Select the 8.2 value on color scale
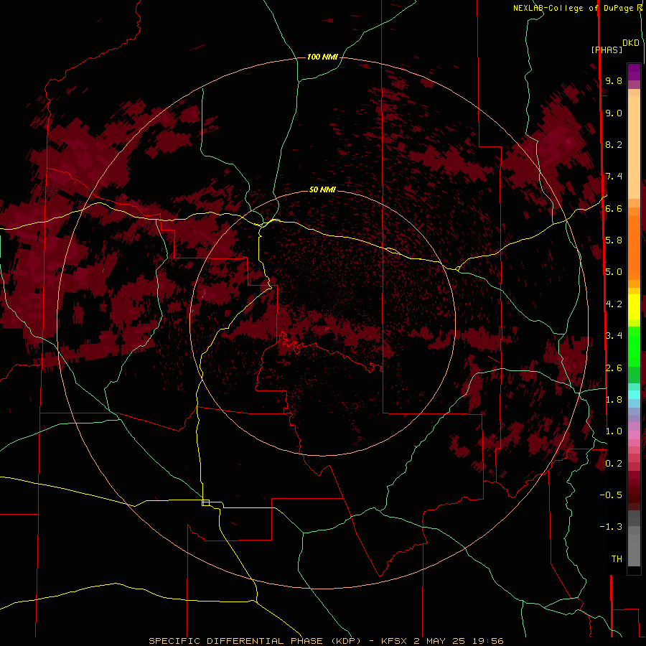 [614, 144]
